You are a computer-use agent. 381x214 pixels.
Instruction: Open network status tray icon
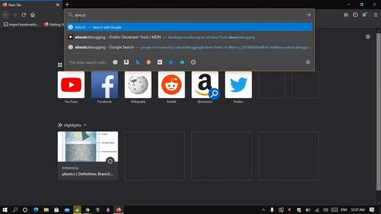point(317,210)
